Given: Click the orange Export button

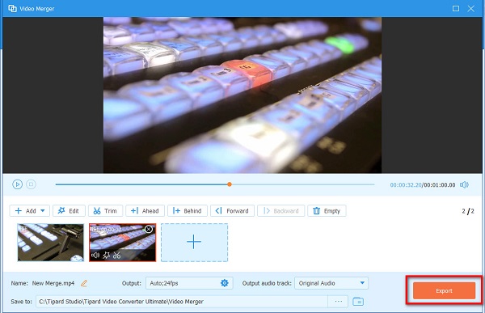Looking at the screenshot, I should [444, 290].
